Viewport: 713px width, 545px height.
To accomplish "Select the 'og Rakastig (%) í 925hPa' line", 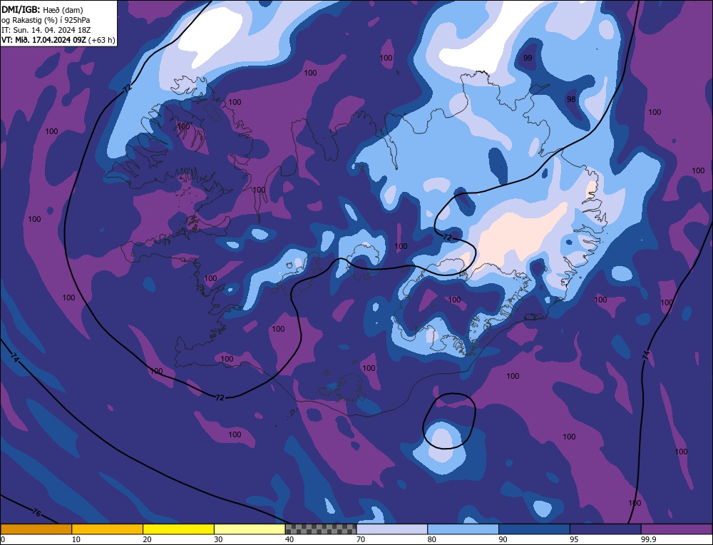I will coord(46,20).
